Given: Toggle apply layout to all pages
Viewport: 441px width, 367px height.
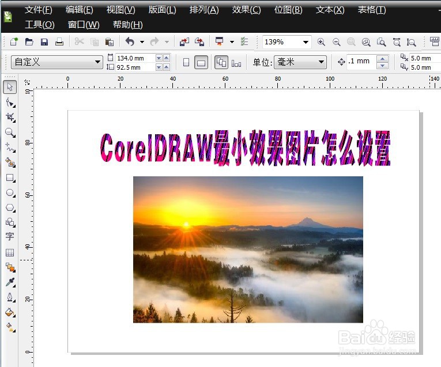Looking at the screenshot, I should [x=221, y=62].
